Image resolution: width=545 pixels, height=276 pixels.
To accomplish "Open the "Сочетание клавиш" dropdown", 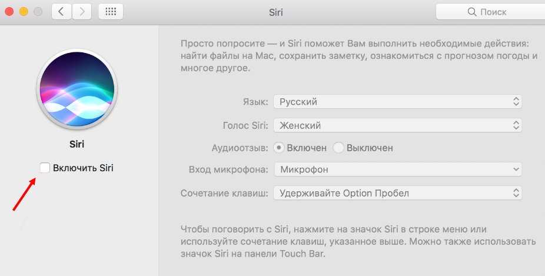I will pyautogui.click(x=397, y=193).
